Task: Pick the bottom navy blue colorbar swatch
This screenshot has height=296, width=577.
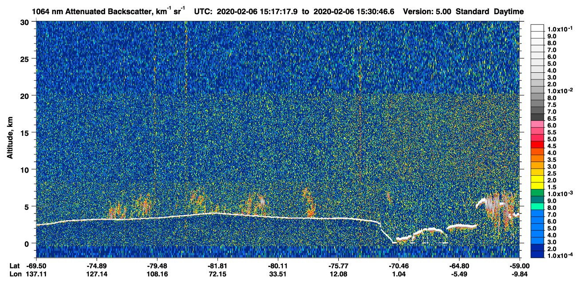Action: pos(537,254)
